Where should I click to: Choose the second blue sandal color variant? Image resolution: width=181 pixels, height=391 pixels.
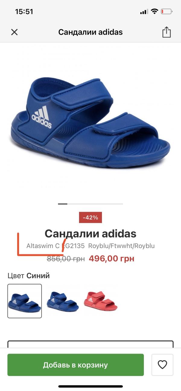tap(62, 301)
